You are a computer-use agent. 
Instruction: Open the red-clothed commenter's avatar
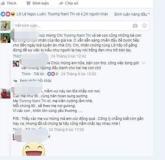click(6, 94)
